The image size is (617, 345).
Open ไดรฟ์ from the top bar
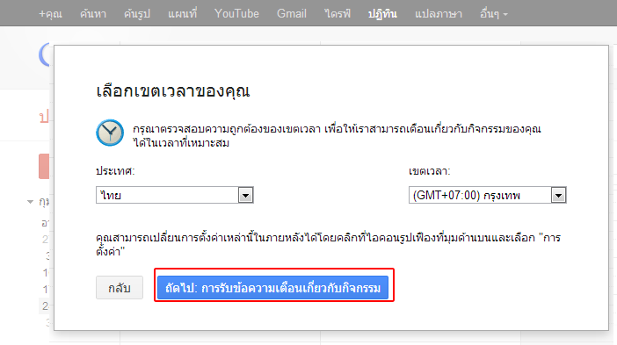click(x=338, y=14)
